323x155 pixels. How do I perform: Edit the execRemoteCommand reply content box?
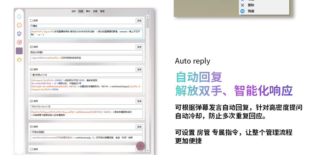(87, 138)
